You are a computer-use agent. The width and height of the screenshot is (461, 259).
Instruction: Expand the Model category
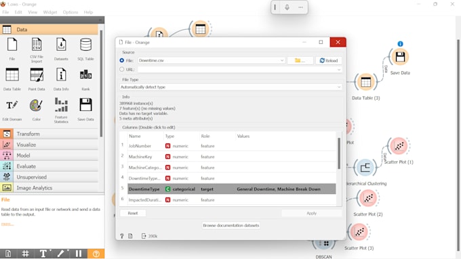coord(49,156)
